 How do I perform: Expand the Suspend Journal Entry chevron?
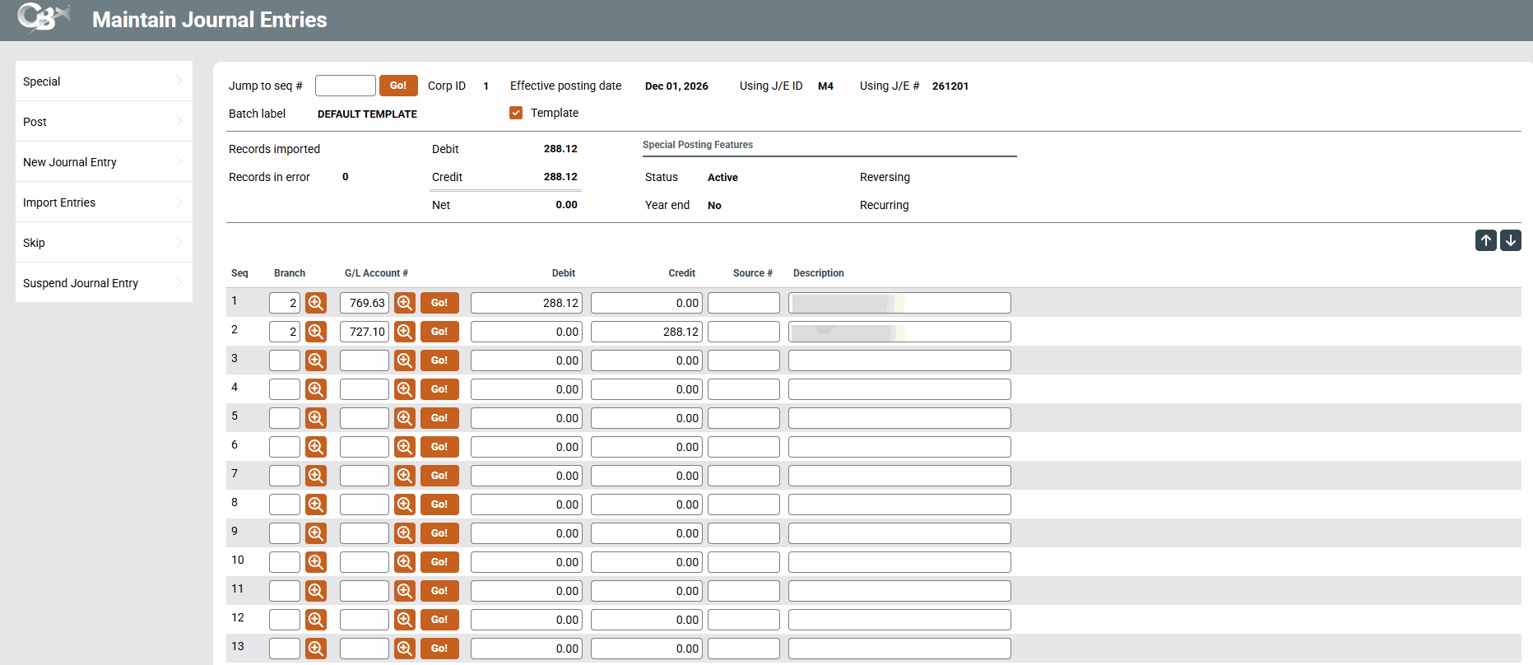[179, 282]
